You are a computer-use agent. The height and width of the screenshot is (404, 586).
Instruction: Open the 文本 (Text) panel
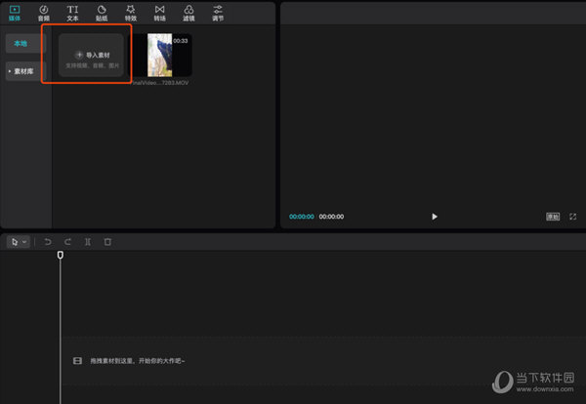pos(72,12)
